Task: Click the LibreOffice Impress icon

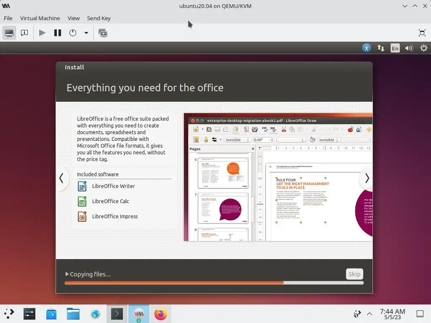Action: point(82,217)
